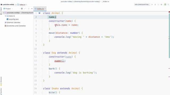Click 'name;' on line 2

[x=52, y=17]
